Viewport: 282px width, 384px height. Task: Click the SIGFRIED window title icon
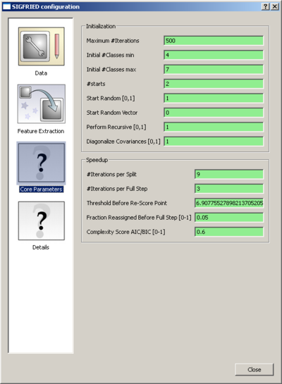[6, 6]
